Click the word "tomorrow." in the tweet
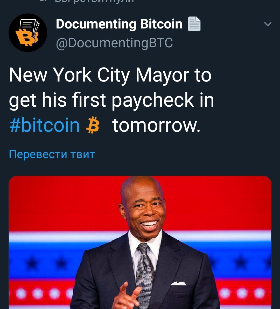 click(x=156, y=125)
